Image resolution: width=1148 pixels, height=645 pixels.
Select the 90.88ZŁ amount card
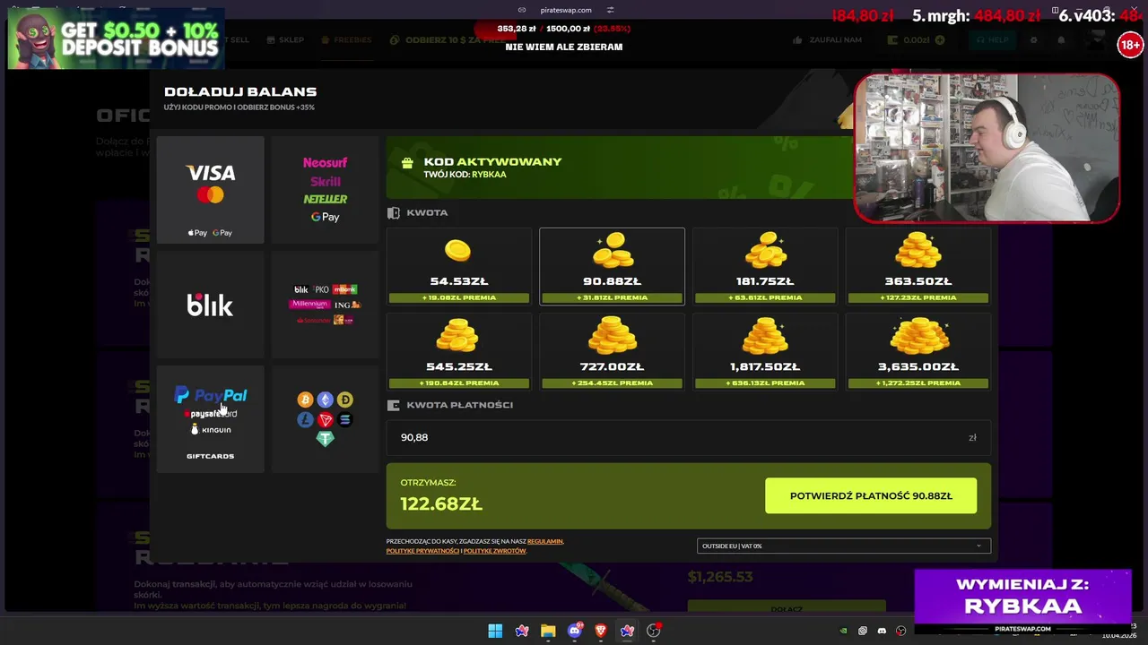(x=612, y=266)
